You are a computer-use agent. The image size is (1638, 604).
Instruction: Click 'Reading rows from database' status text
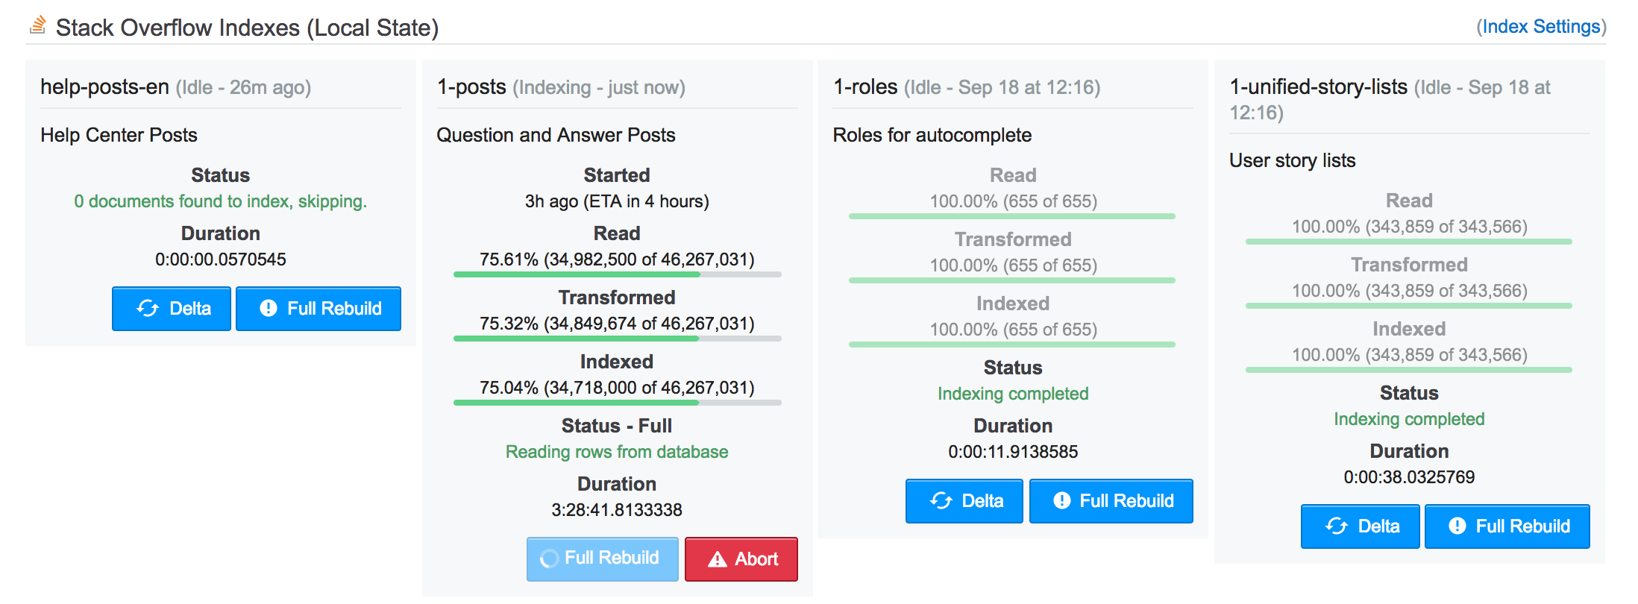point(617,452)
